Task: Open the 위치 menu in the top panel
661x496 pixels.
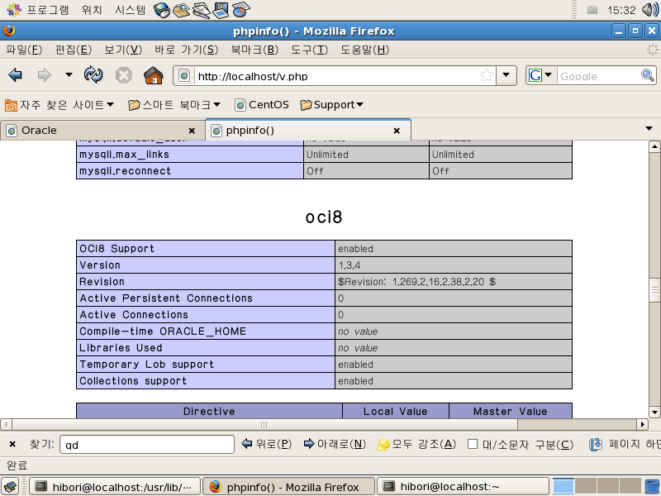Action: click(x=92, y=10)
